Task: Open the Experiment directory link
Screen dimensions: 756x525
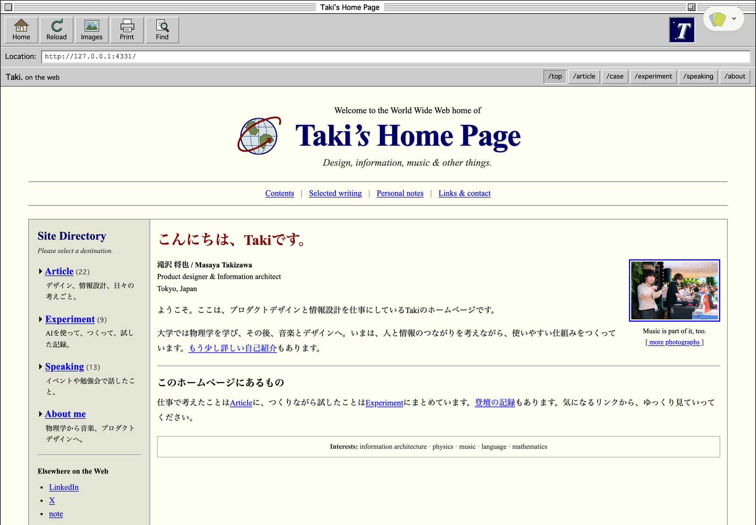Action: pos(70,319)
